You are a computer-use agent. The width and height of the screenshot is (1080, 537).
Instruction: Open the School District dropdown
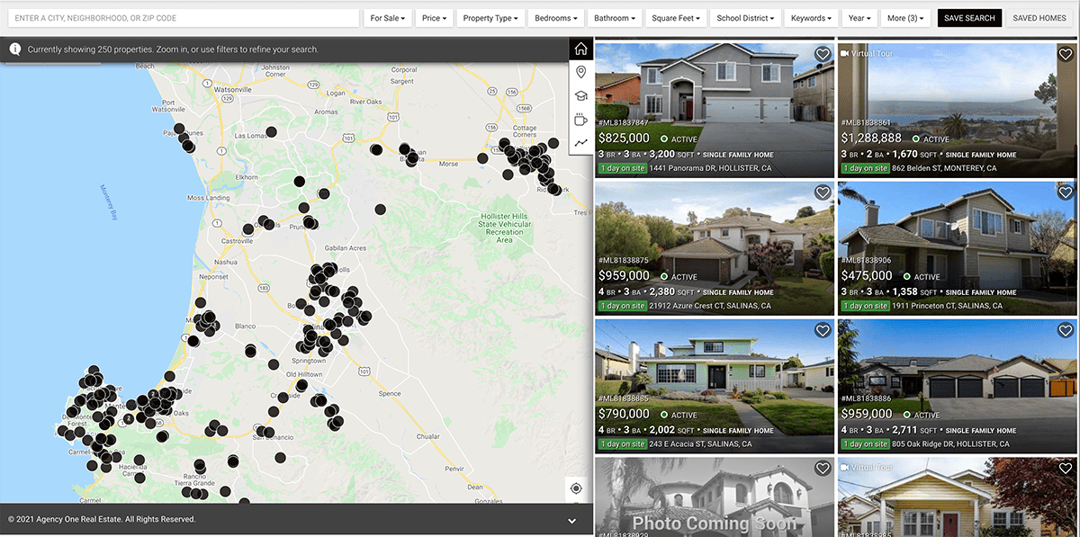pos(745,18)
